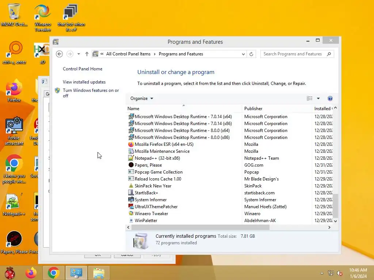The width and height of the screenshot is (374, 280).
Task: Click All Control Panel Items breadcrumb
Action: click(x=128, y=54)
